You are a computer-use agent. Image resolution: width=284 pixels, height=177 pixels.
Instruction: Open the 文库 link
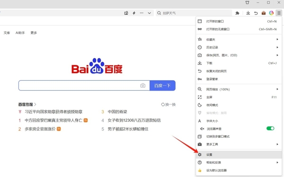coord(7,33)
